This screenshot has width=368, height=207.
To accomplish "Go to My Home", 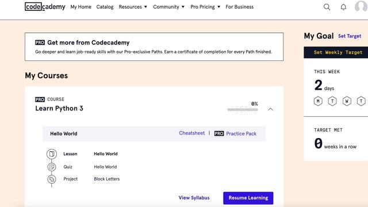I will (80, 7).
